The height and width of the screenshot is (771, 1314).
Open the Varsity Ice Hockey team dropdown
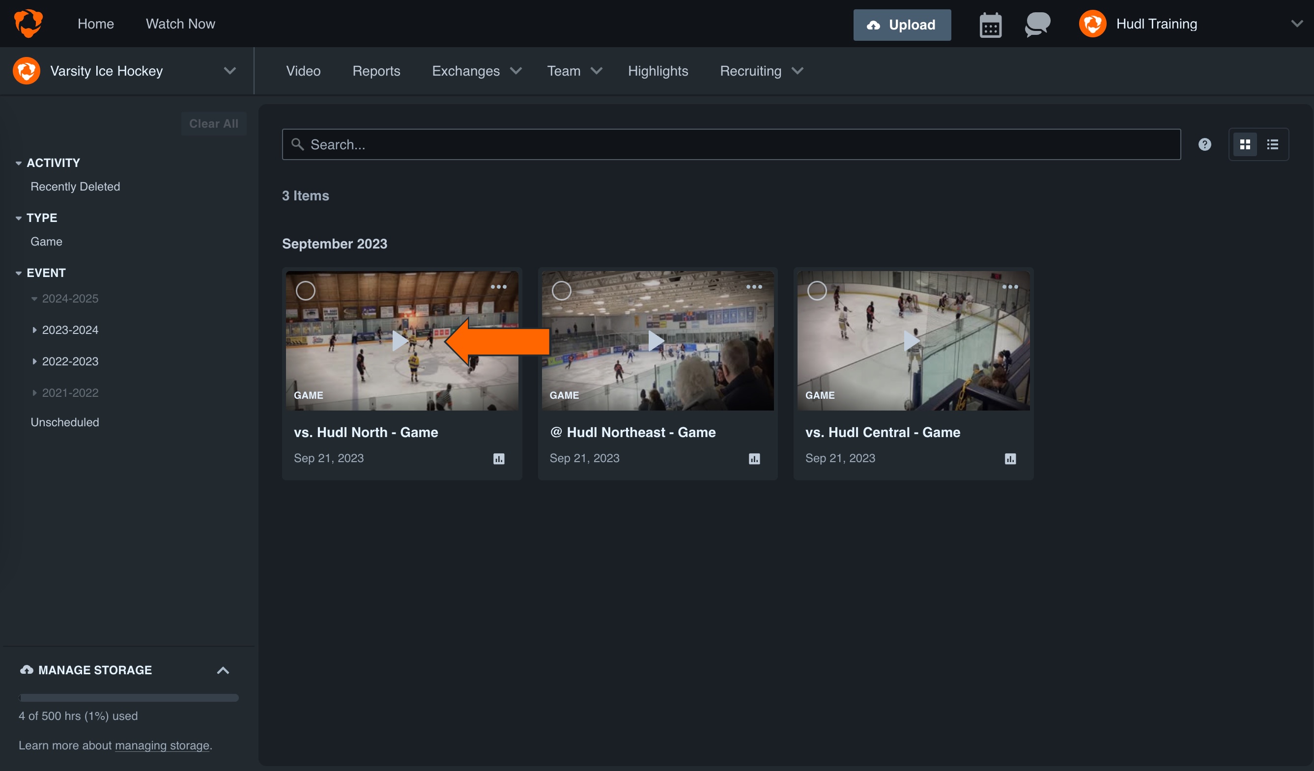click(x=230, y=71)
